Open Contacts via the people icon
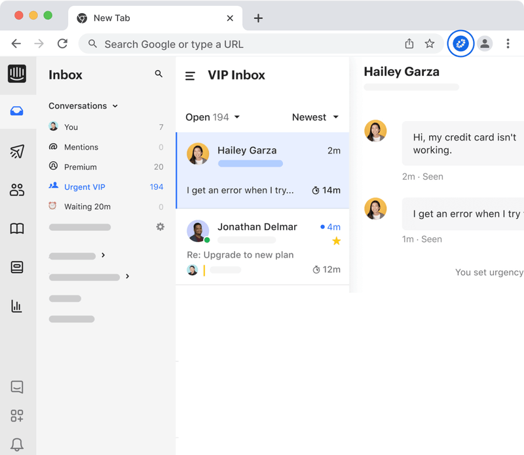The image size is (524, 455). [18, 189]
